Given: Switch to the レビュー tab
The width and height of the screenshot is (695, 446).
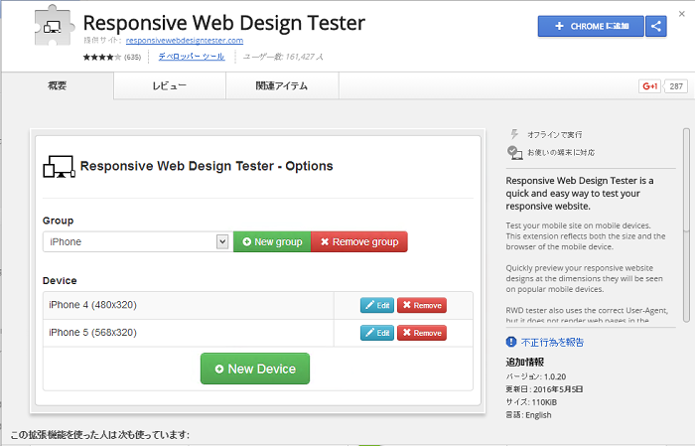Looking at the screenshot, I should pyautogui.click(x=170, y=85).
